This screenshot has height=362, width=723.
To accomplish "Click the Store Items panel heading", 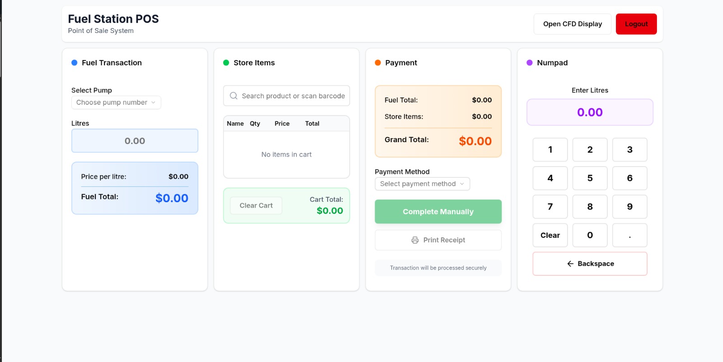I will pyautogui.click(x=254, y=63).
